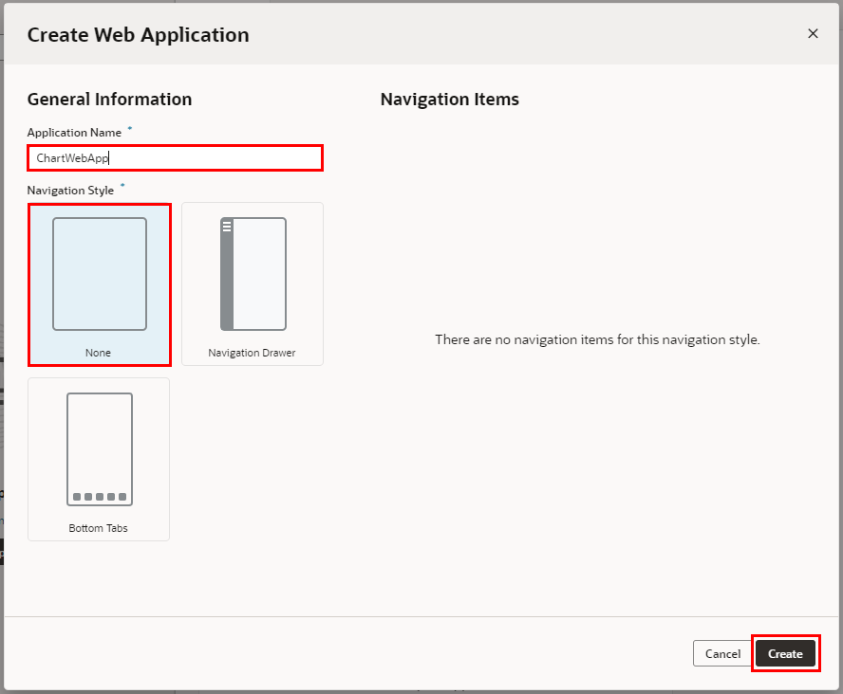Click the Application Name label

click(74, 133)
